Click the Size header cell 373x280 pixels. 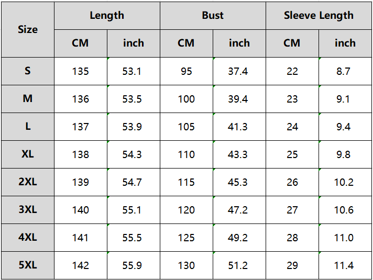click(x=28, y=29)
